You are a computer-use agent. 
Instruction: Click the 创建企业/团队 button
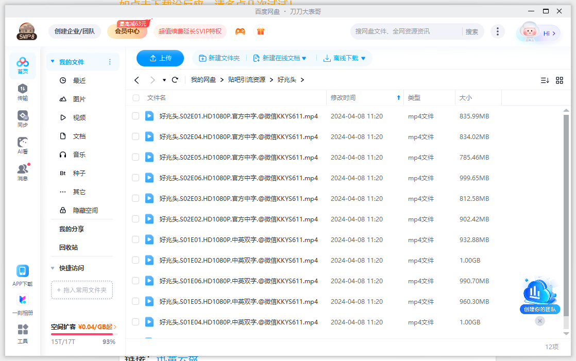pyautogui.click(x=75, y=31)
